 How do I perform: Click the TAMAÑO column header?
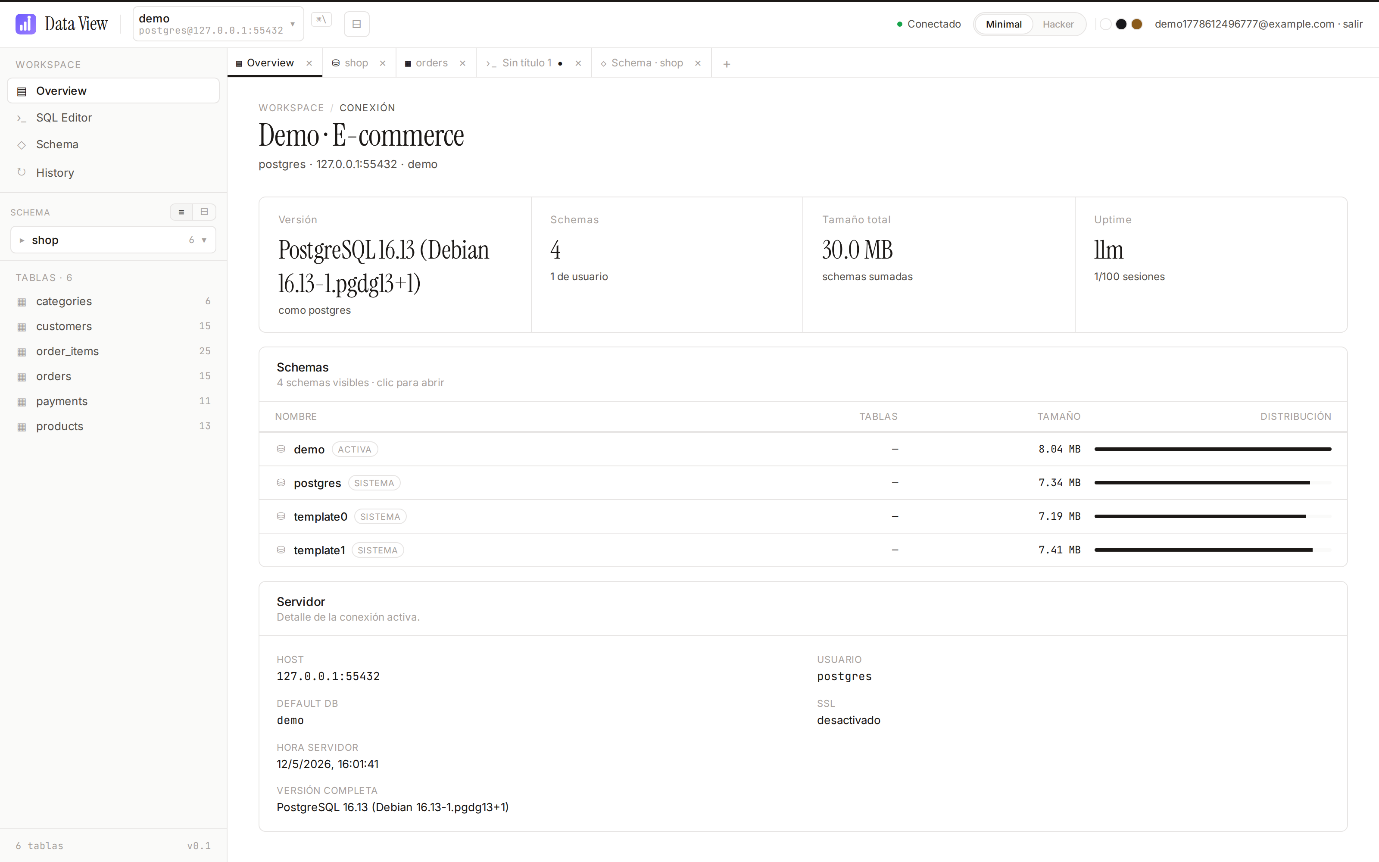(x=1059, y=417)
